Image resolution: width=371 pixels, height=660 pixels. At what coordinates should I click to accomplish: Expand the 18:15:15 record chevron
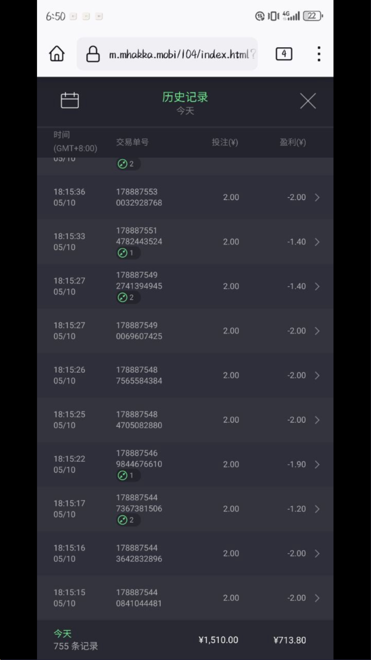pyautogui.click(x=317, y=598)
